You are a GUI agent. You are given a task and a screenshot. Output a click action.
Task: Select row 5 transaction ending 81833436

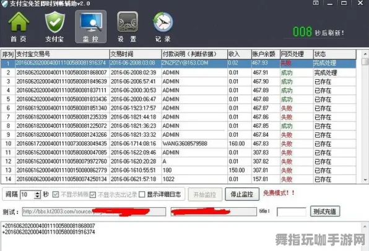coord(178,100)
